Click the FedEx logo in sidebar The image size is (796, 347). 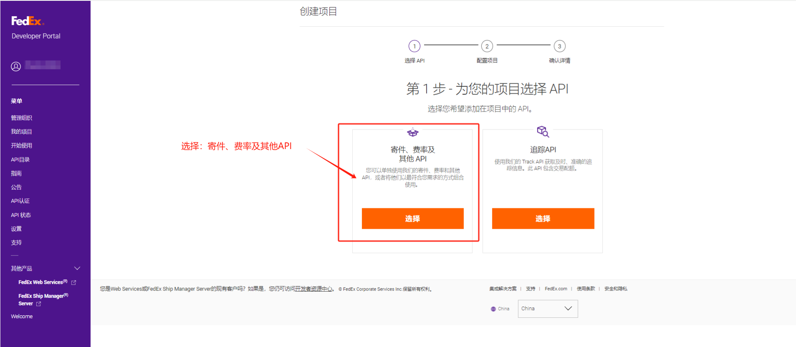tap(28, 21)
